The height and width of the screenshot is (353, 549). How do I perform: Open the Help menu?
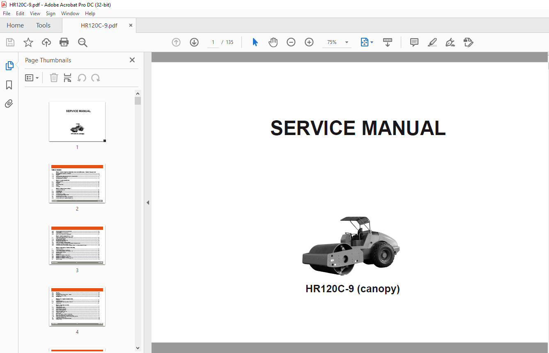90,14
